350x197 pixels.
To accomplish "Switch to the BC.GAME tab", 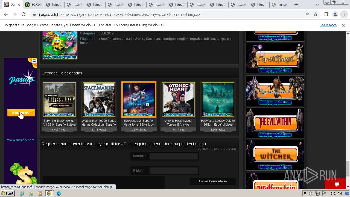I will click(x=33, y=5).
